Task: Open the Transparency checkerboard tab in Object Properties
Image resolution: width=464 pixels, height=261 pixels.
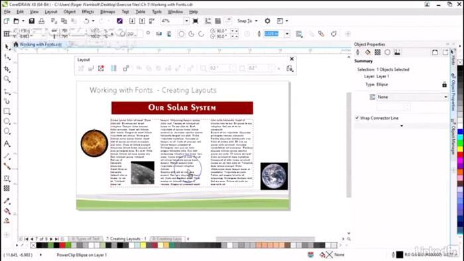Action: coord(378,52)
